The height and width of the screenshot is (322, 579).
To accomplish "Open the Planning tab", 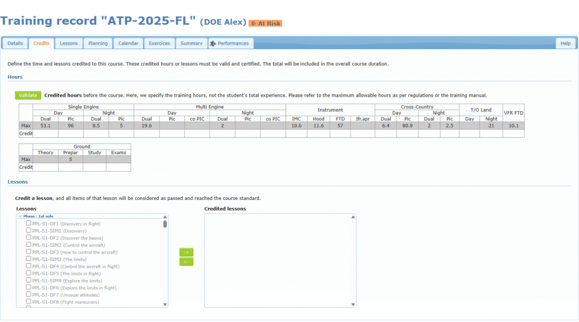I will coord(98,43).
